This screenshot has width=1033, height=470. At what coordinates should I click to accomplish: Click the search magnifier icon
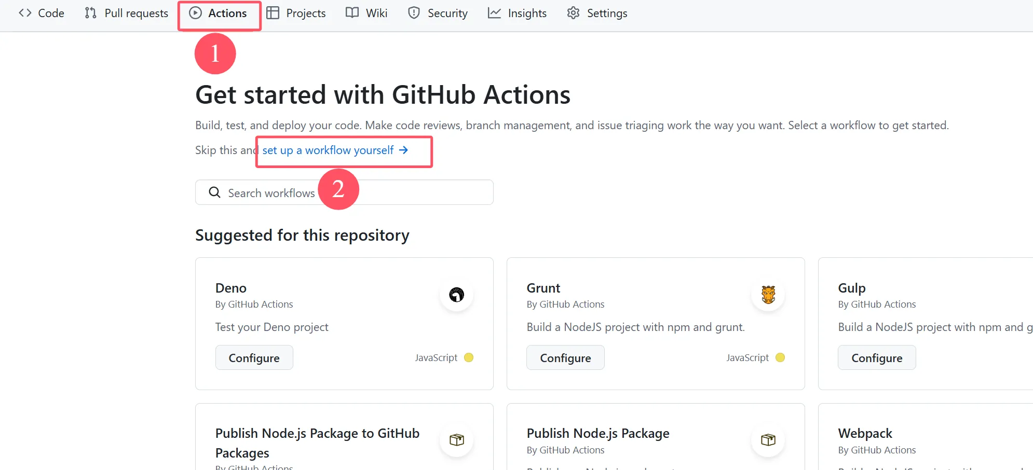click(x=214, y=192)
